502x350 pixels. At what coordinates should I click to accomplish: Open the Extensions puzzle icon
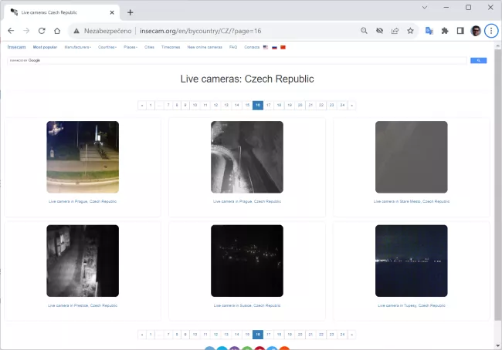click(445, 31)
